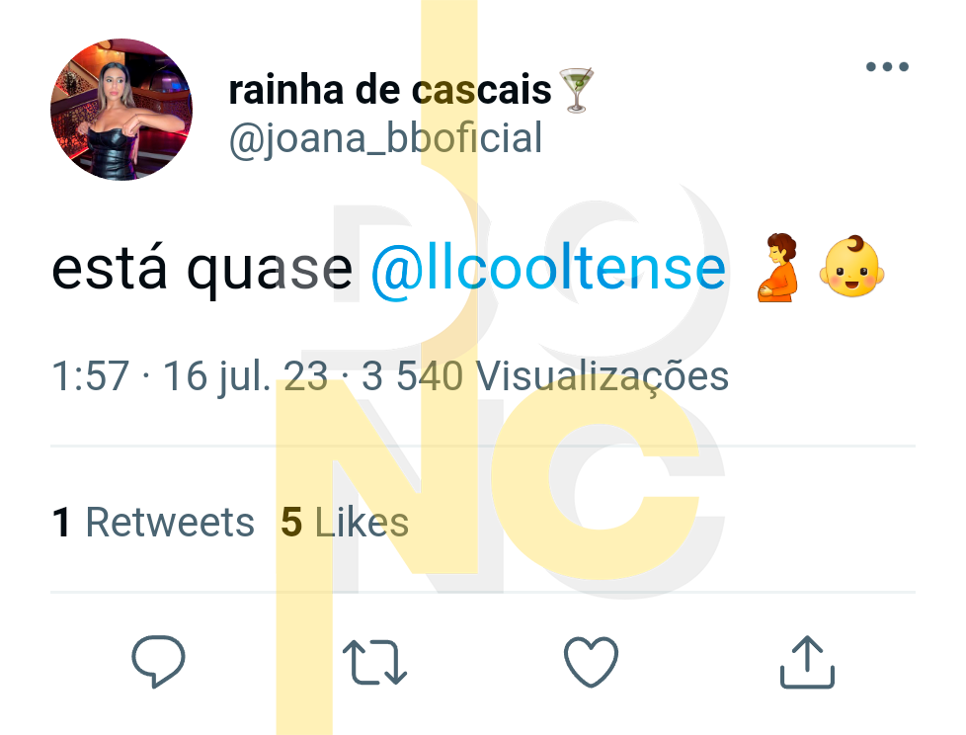The height and width of the screenshot is (735, 966).
Task: Click the reply speech bubble icon
Action: [158, 661]
